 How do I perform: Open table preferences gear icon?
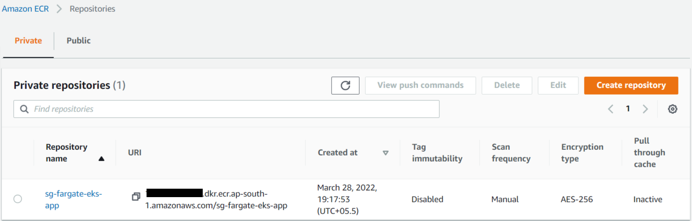click(x=673, y=109)
